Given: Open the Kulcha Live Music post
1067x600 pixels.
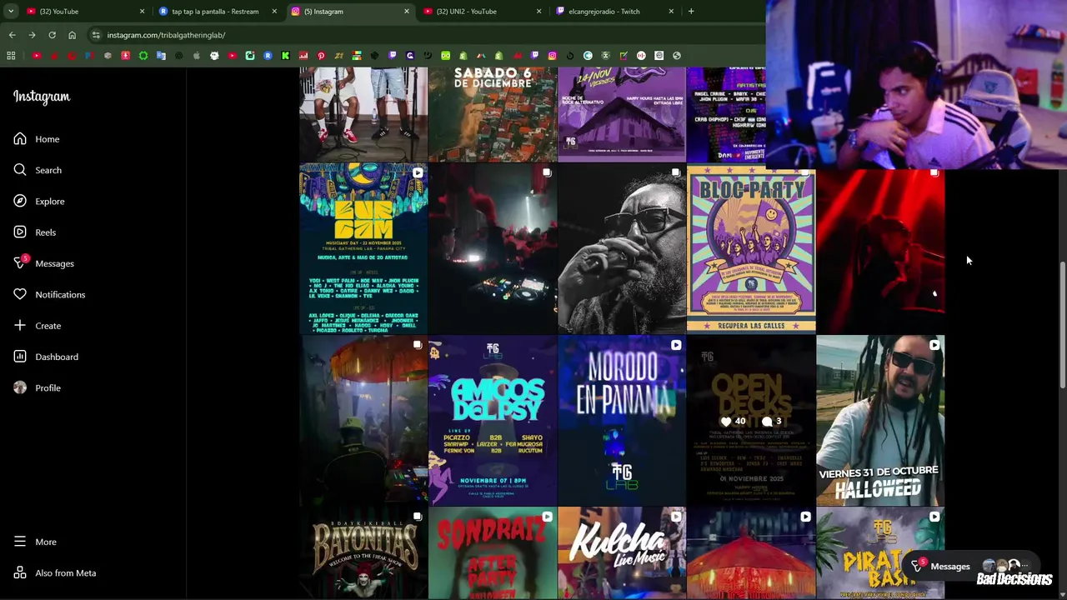Looking at the screenshot, I should (x=622, y=553).
